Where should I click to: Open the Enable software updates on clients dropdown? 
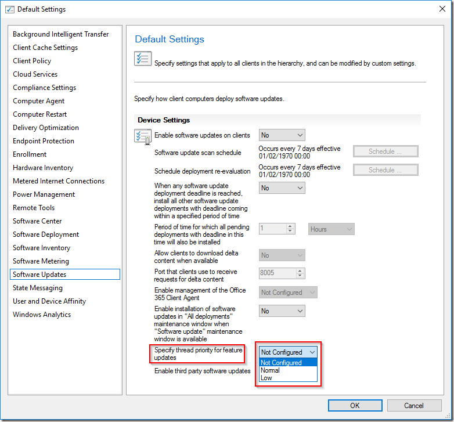pyautogui.click(x=282, y=135)
